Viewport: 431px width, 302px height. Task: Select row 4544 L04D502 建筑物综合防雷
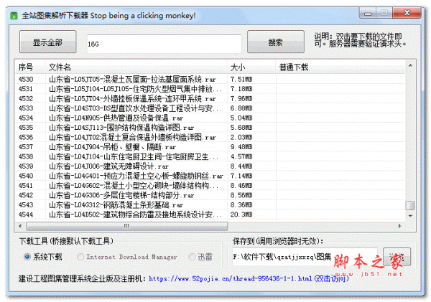[210, 214]
